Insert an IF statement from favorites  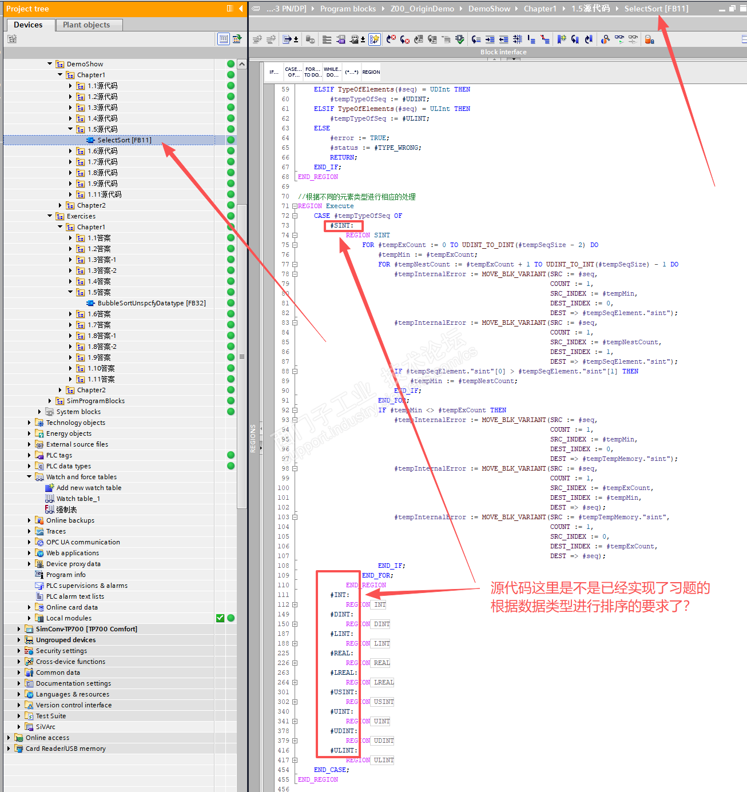pyautogui.click(x=274, y=72)
